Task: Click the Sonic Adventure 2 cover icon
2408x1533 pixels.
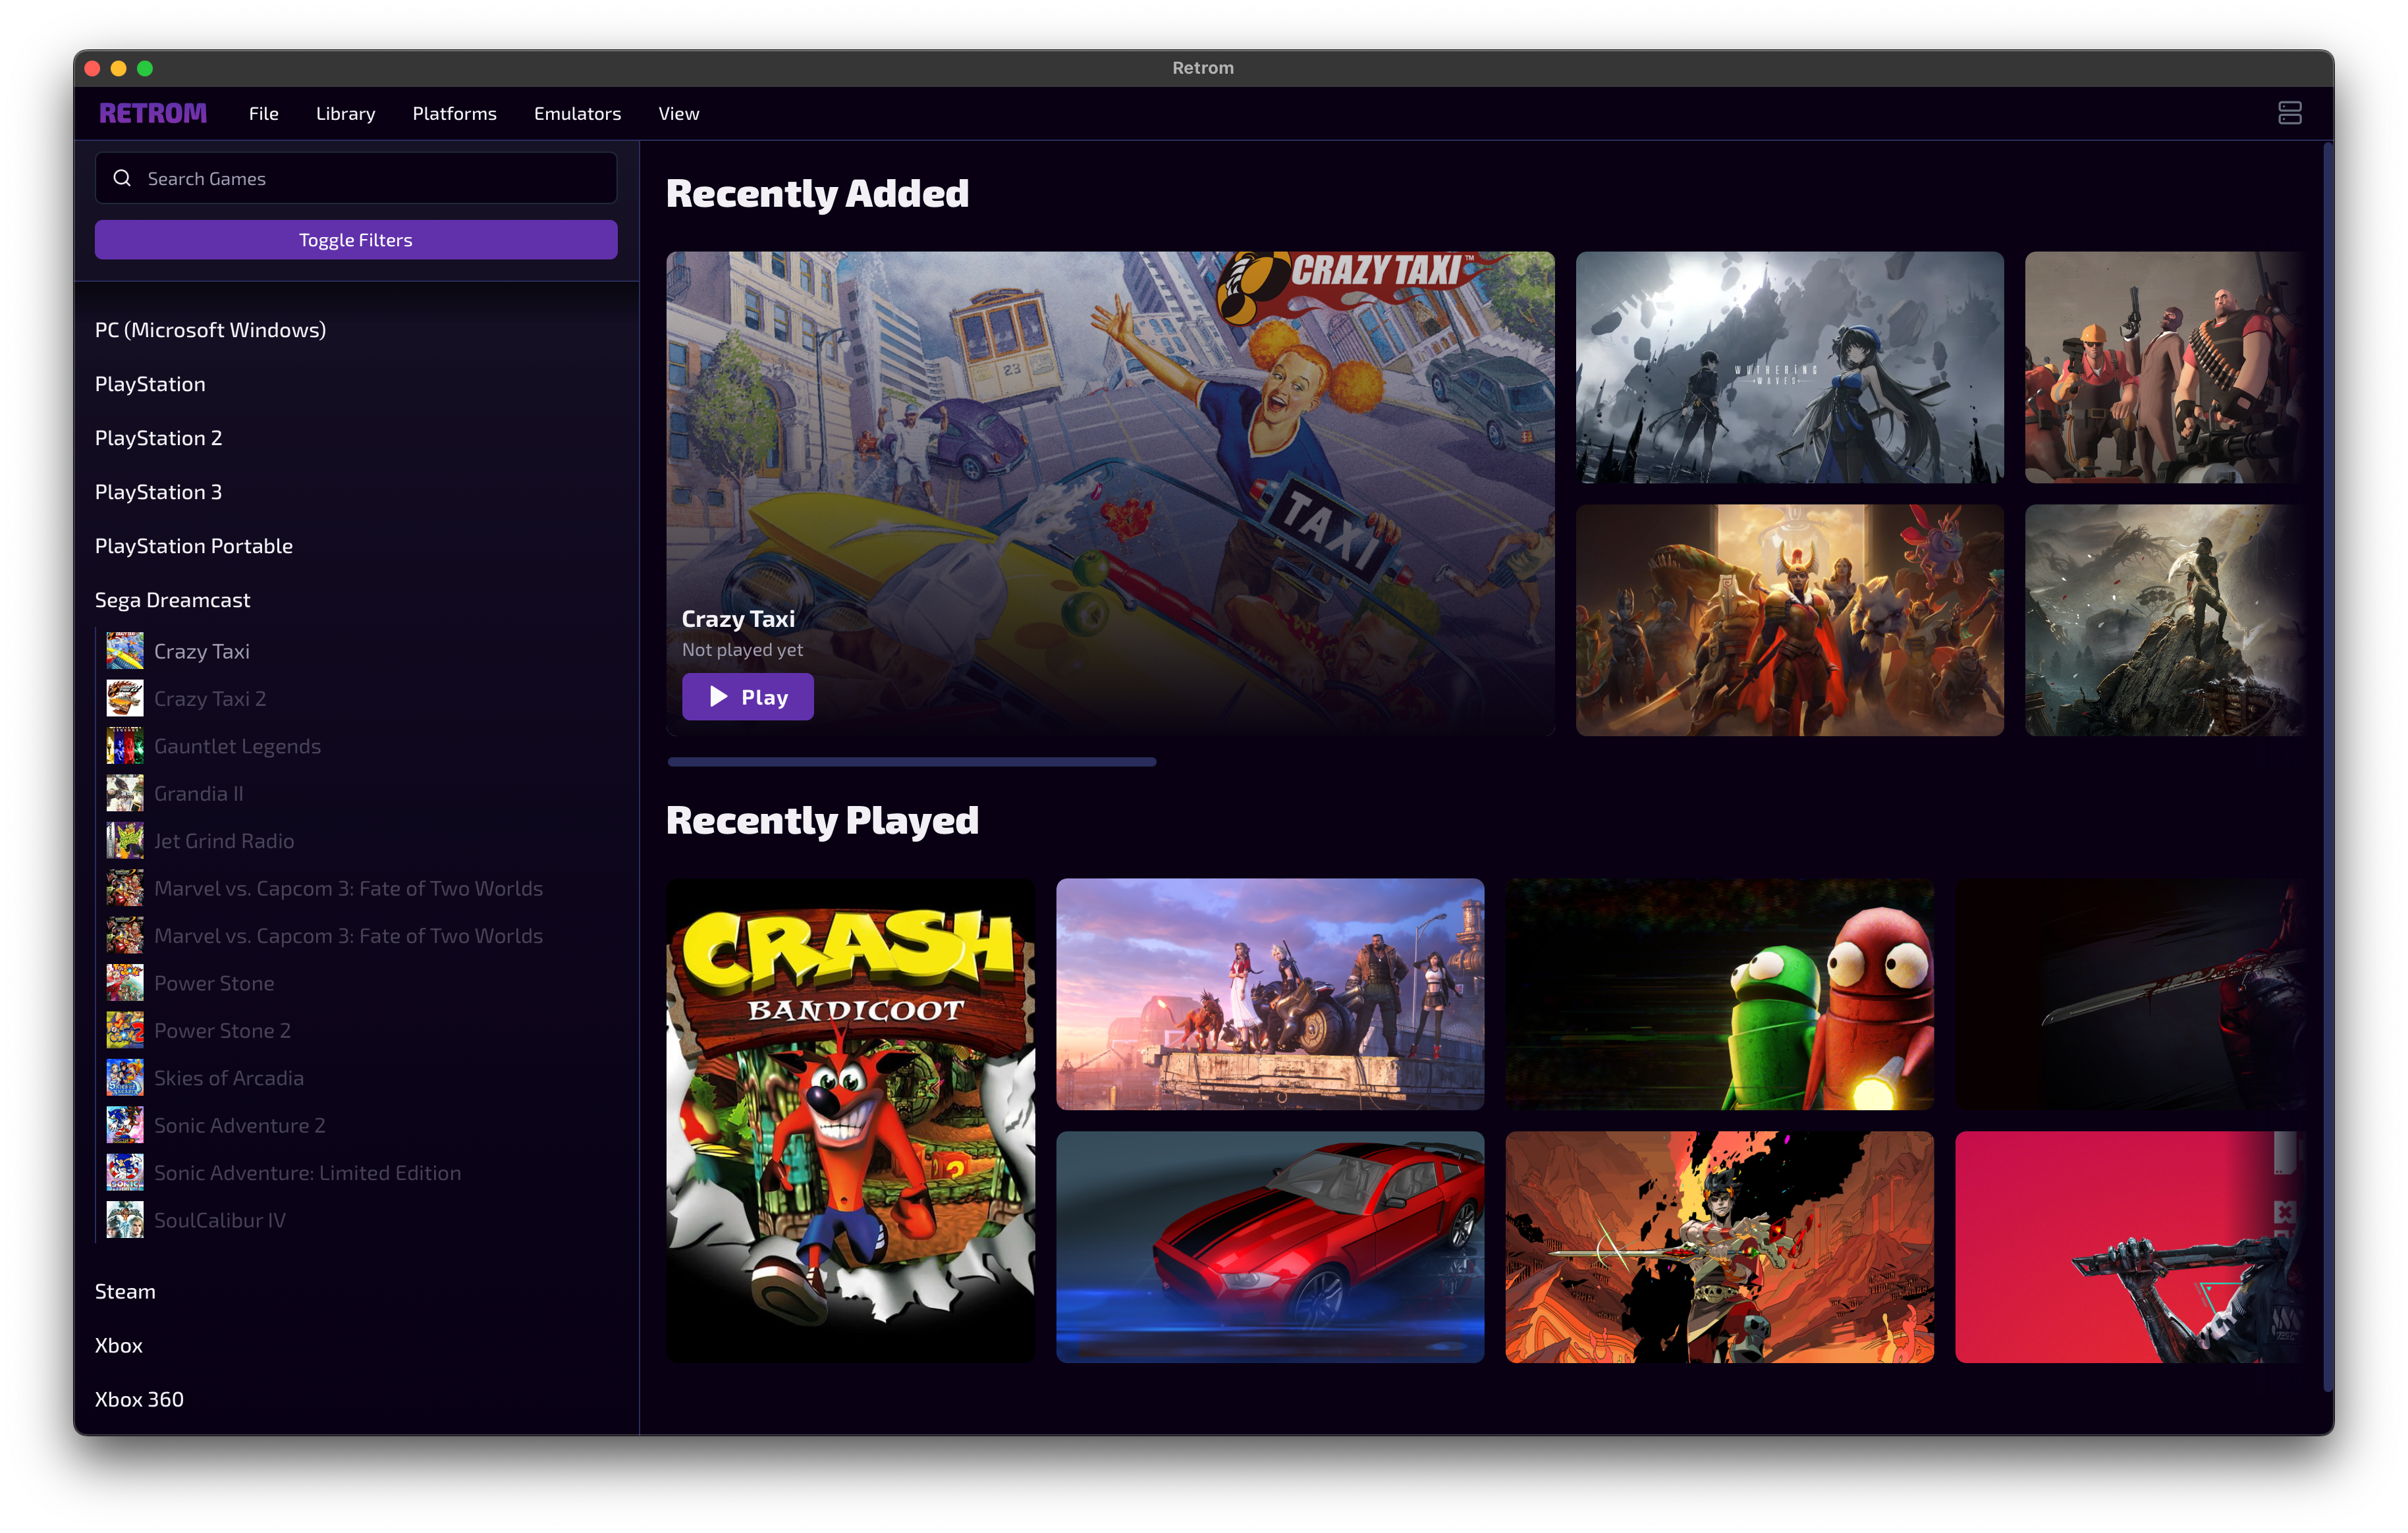Action: click(x=125, y=1125)
